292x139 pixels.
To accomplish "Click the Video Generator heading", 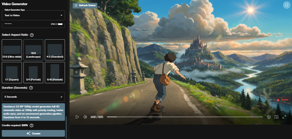I will (x=14, y=4).
